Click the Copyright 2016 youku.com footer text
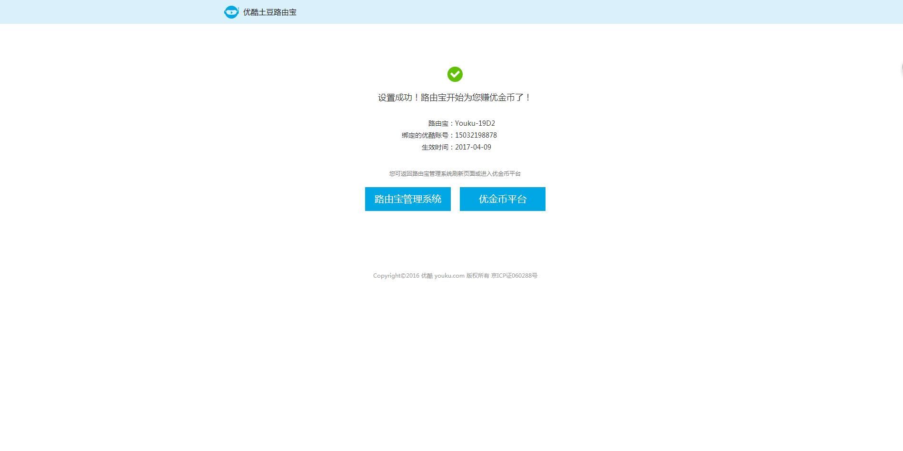 click(x=455, y=276)
